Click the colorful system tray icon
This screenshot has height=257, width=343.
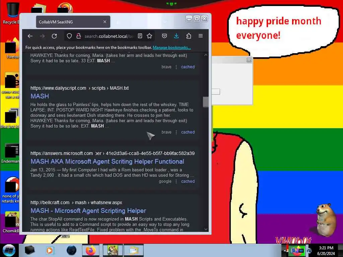297,250
